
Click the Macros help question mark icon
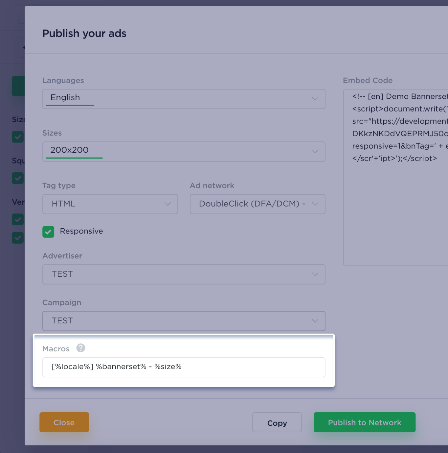81,348
